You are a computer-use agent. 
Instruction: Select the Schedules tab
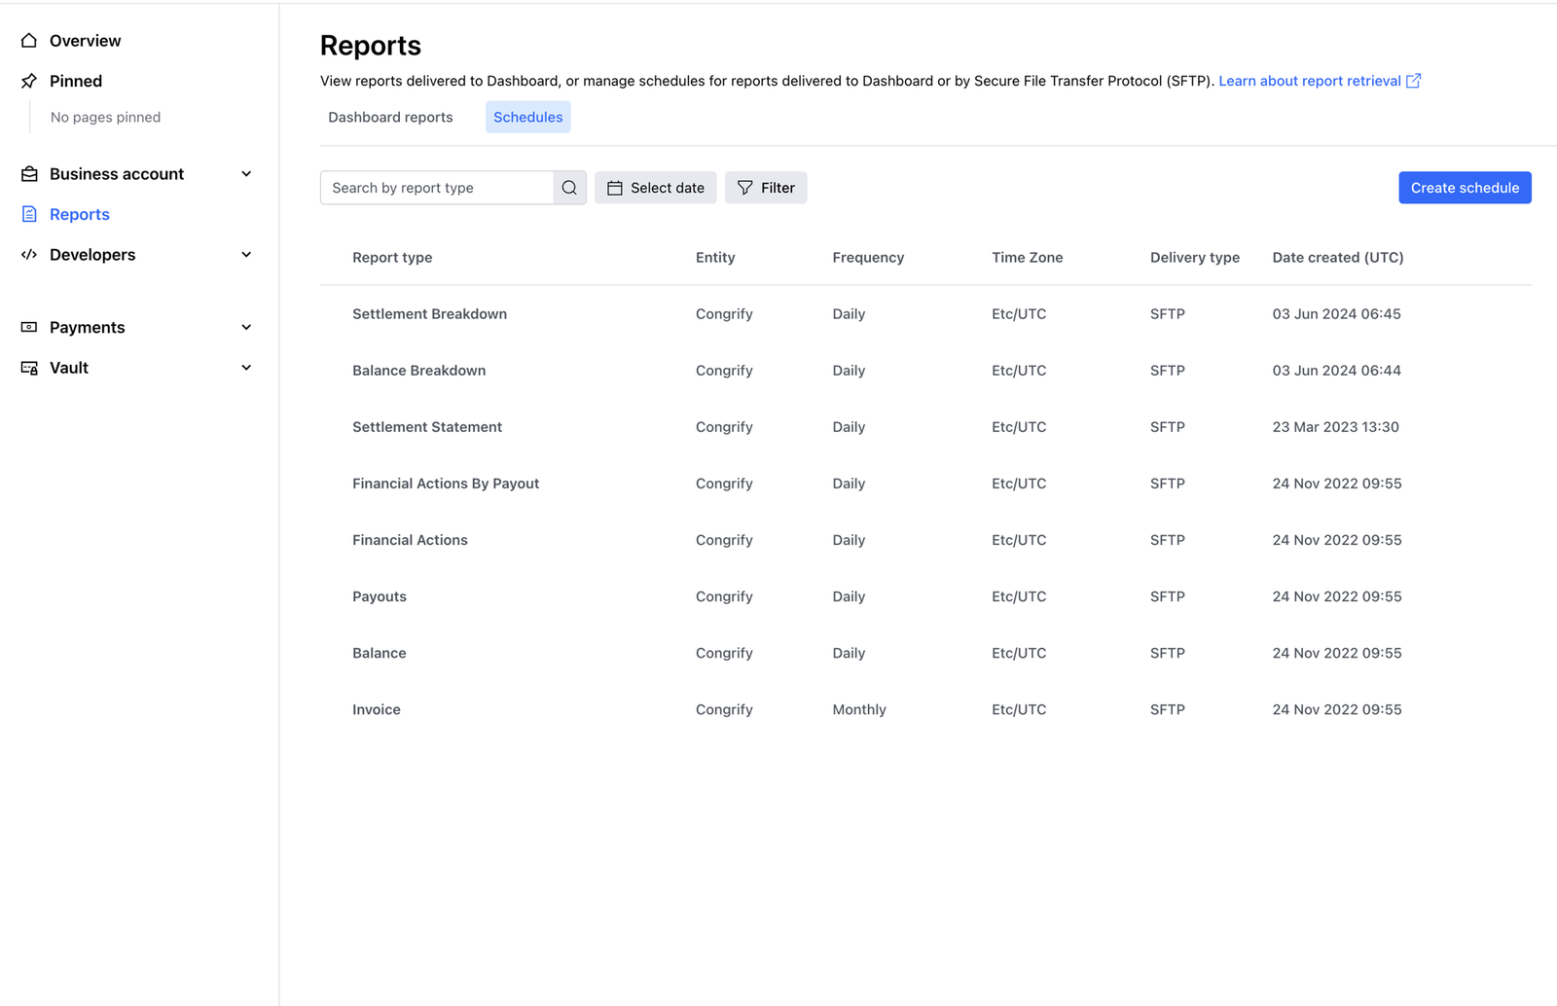click(x=527, y=117)
